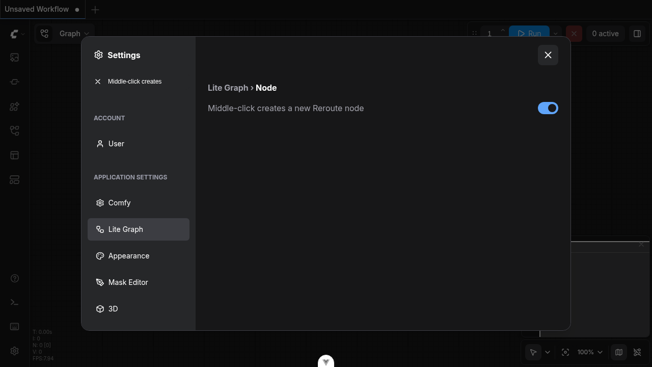
Task: Open the 3D settings category
Action: pyautogui.click(x=113, y=309)
